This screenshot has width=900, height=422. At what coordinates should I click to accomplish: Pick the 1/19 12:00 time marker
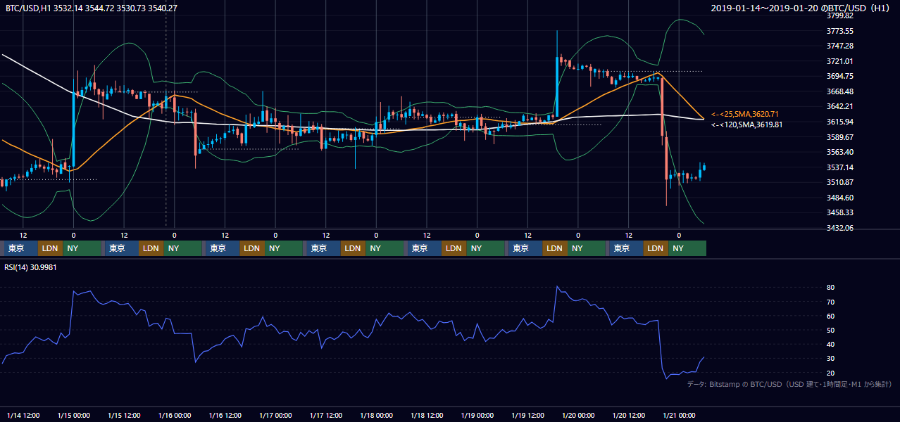[x=528, y=416]
